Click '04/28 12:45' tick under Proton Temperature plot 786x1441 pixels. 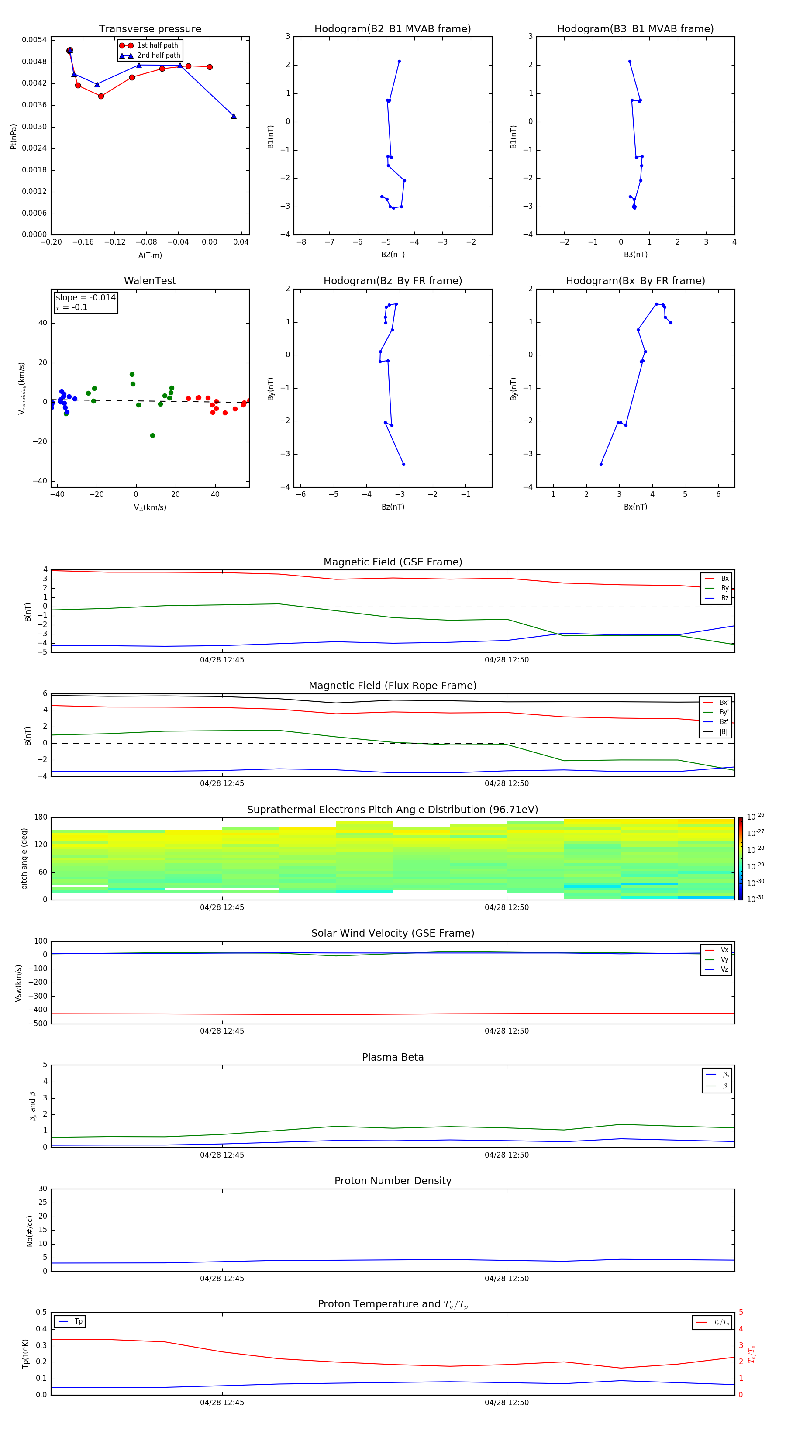(222, 1403)
